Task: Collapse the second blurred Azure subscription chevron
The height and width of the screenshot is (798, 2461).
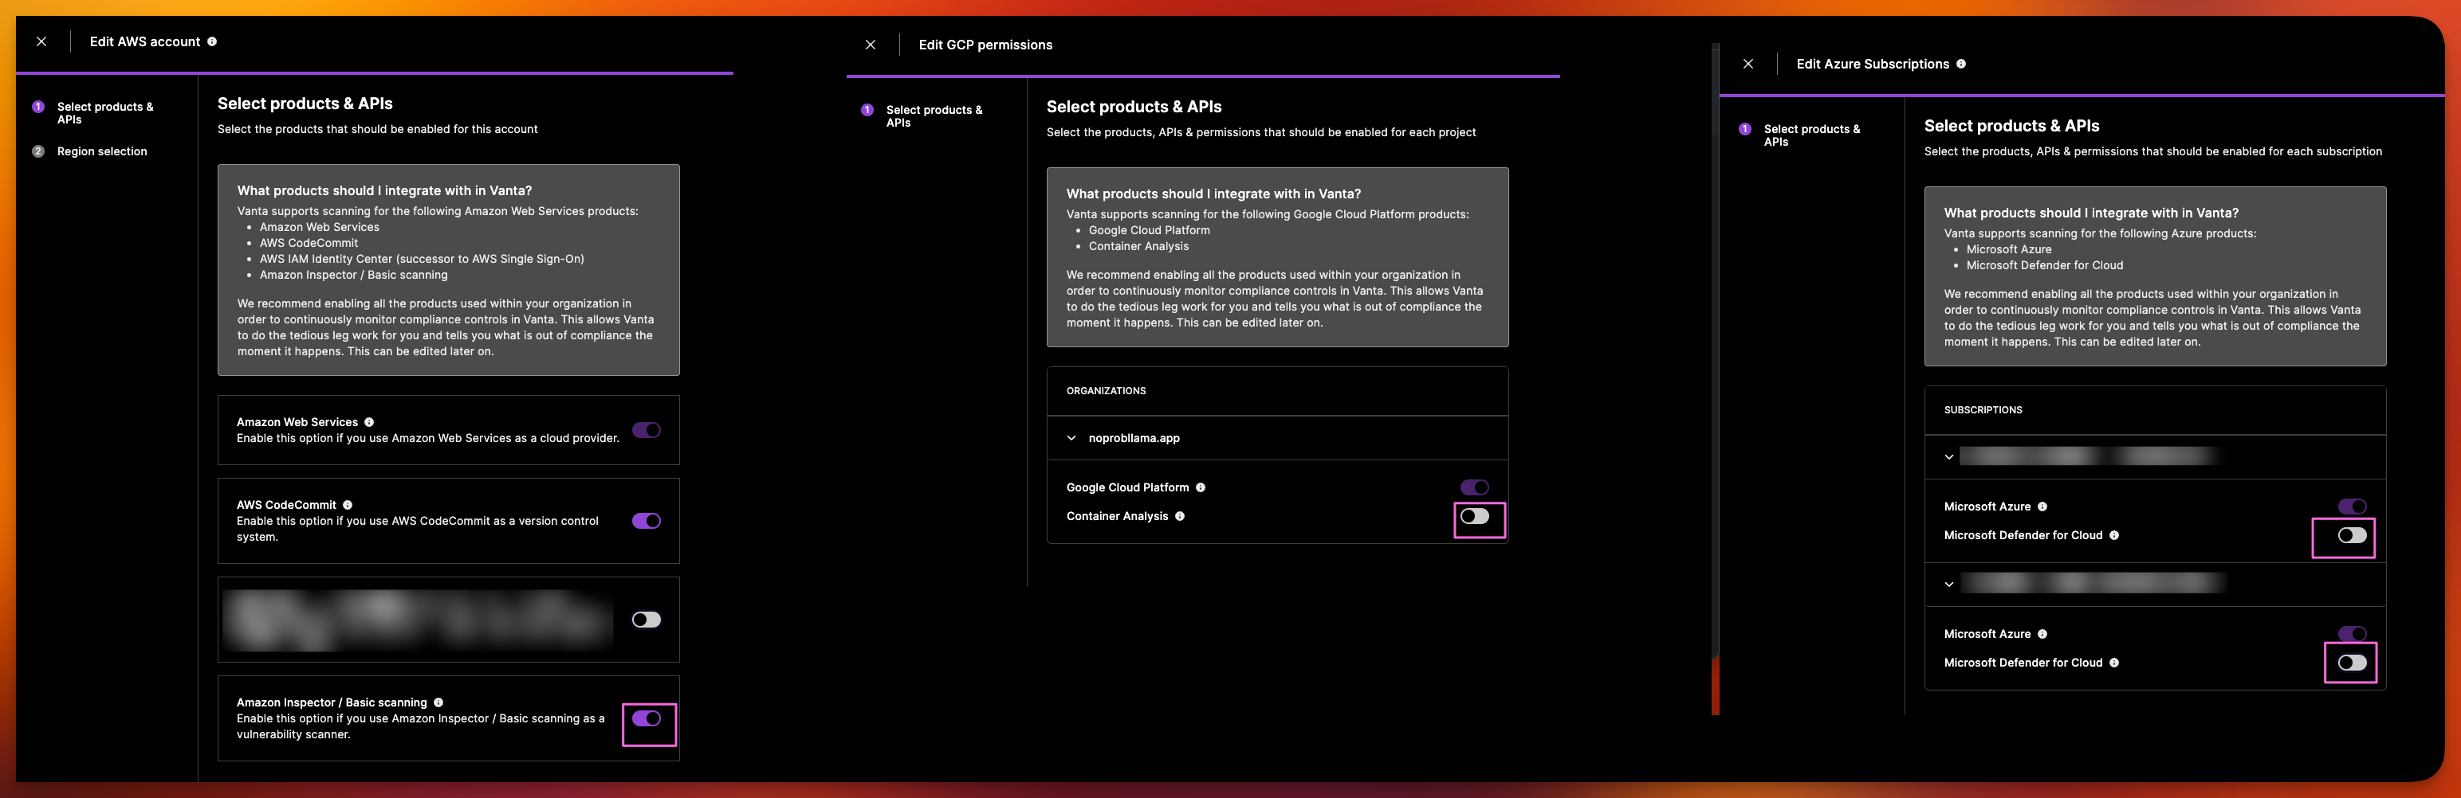Action: (1949, 585)
